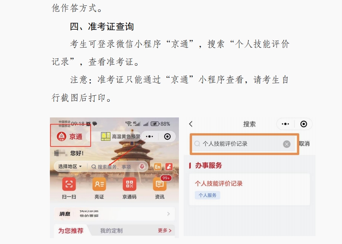Click the 京通 logo icon
The image size is (342, 244).
pyautogui.click(x=61, y=136)
